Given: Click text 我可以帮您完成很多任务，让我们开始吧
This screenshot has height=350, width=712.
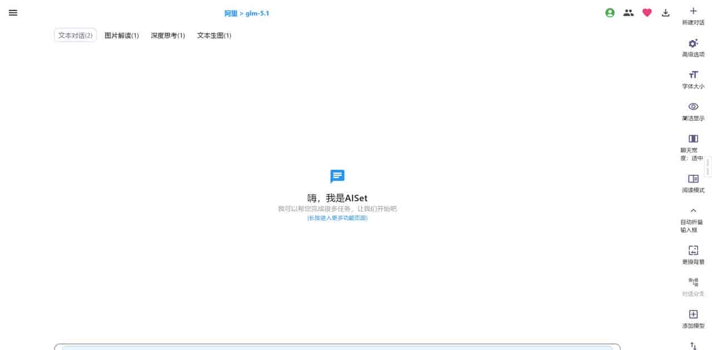Looking at the screenshot, I should (338, 209).
